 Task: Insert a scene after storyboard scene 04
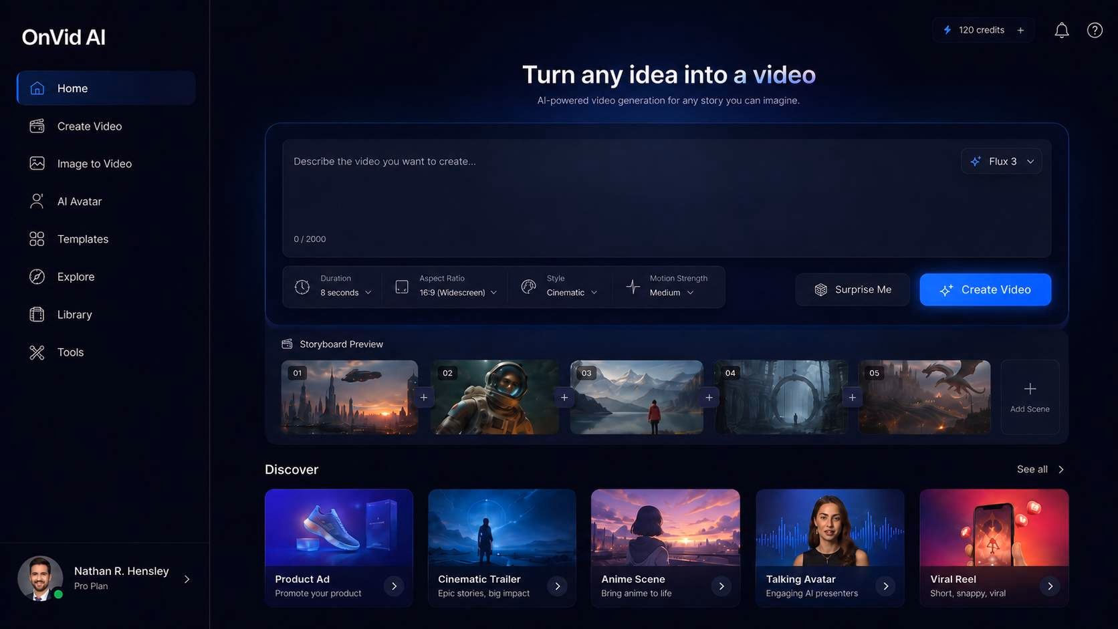click(852, 397)
